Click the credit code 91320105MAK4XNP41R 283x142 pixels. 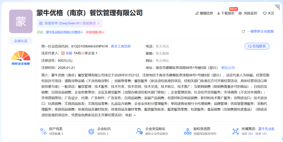pos(90,46)
